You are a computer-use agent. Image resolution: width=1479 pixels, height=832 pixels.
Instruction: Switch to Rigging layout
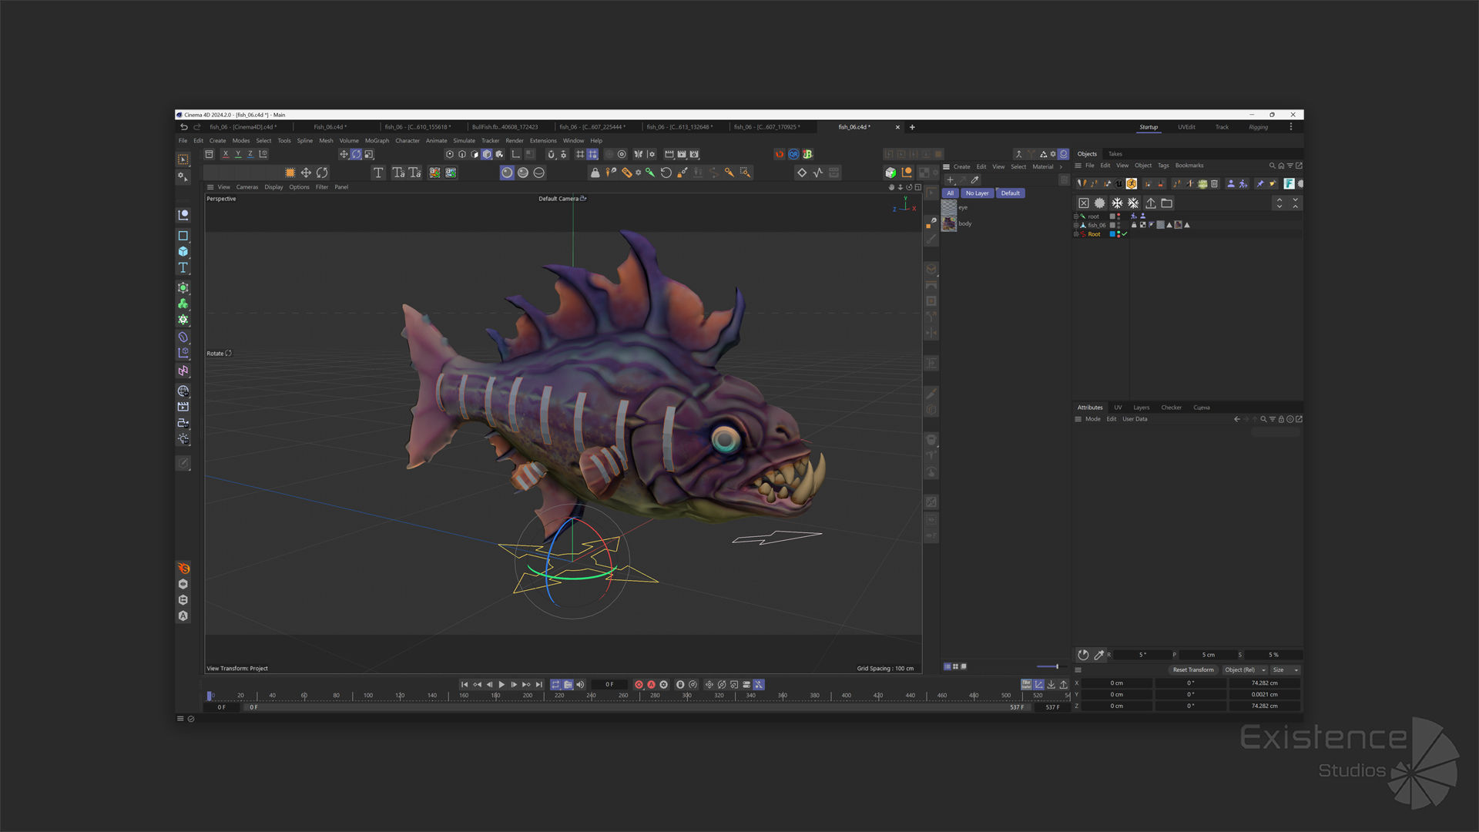pos(1258,127)
